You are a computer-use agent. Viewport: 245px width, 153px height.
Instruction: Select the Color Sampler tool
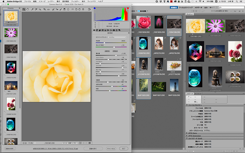point(36,9)
